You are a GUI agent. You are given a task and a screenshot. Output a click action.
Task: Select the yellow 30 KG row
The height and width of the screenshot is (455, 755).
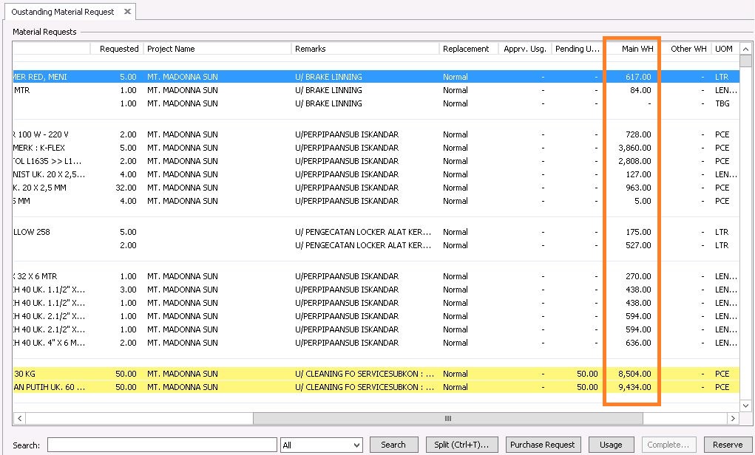coord(222,374)
